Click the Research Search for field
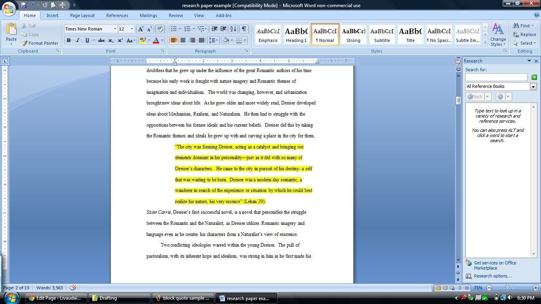The image size is (541, 304). coord(496,77)
